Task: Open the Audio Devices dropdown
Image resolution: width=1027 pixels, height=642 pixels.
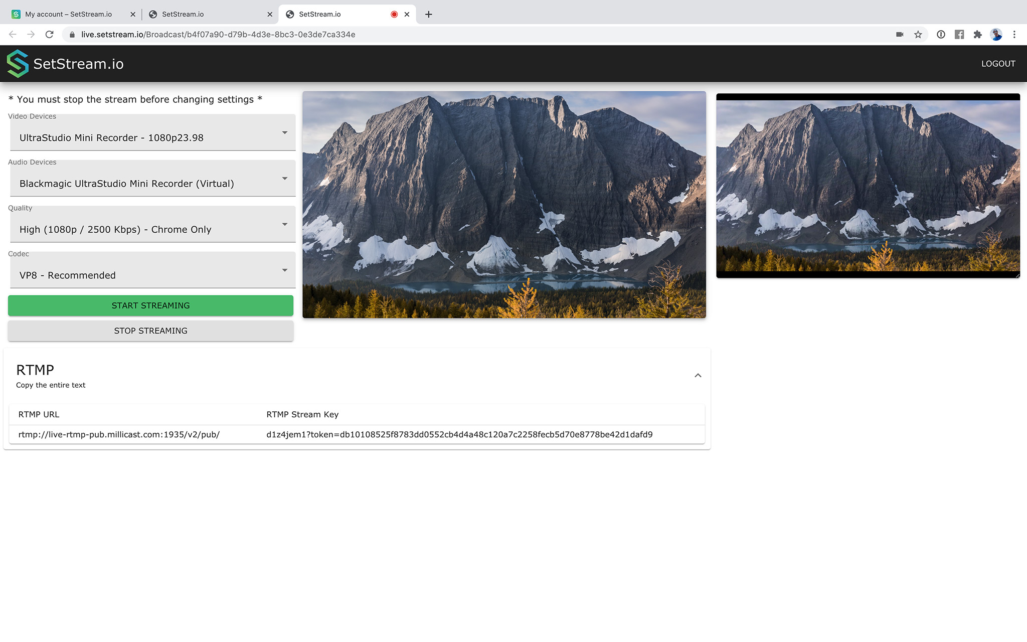Action: [152, 179]
